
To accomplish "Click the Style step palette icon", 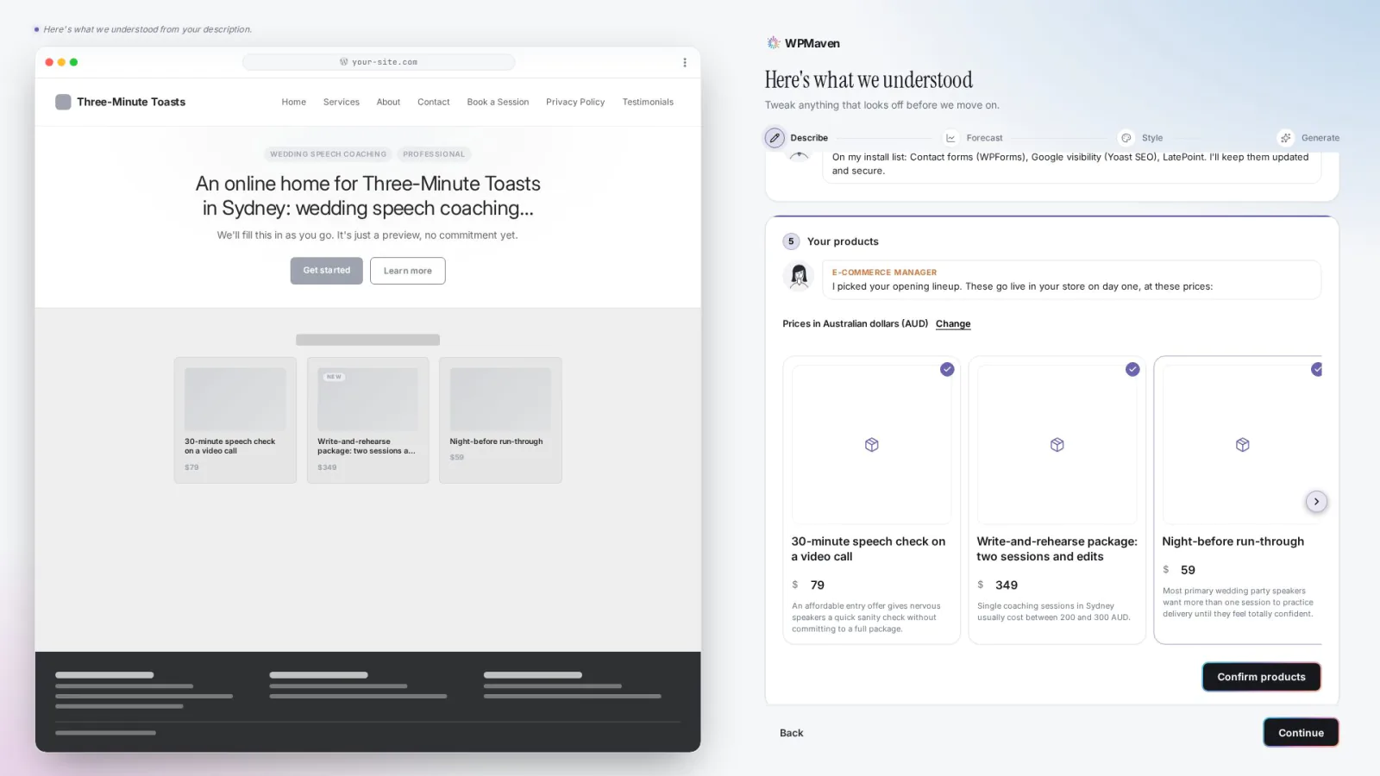I will click(x=1126, y=138).
